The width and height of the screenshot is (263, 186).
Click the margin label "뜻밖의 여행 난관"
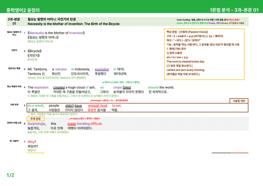click(14, 123)
